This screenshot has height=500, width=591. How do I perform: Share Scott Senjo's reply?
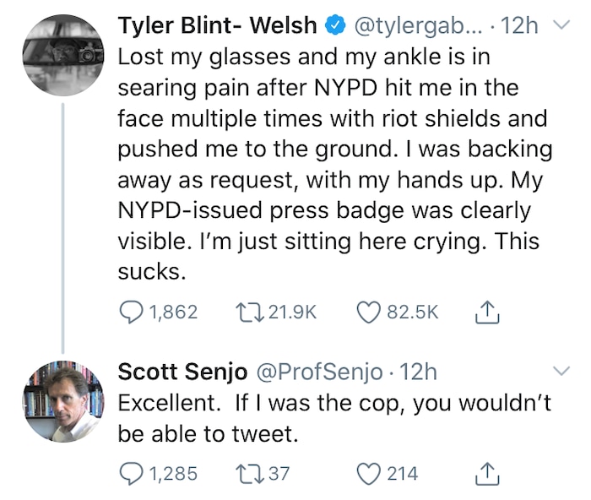(489, 473)
